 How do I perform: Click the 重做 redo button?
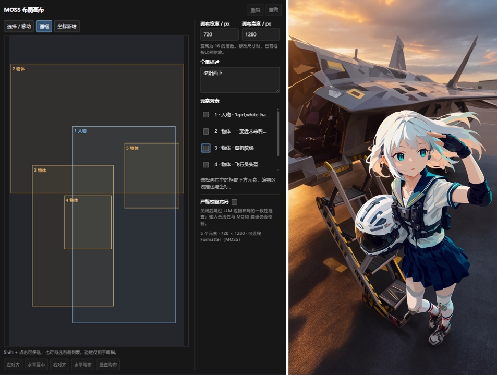[x=273, y=10]
